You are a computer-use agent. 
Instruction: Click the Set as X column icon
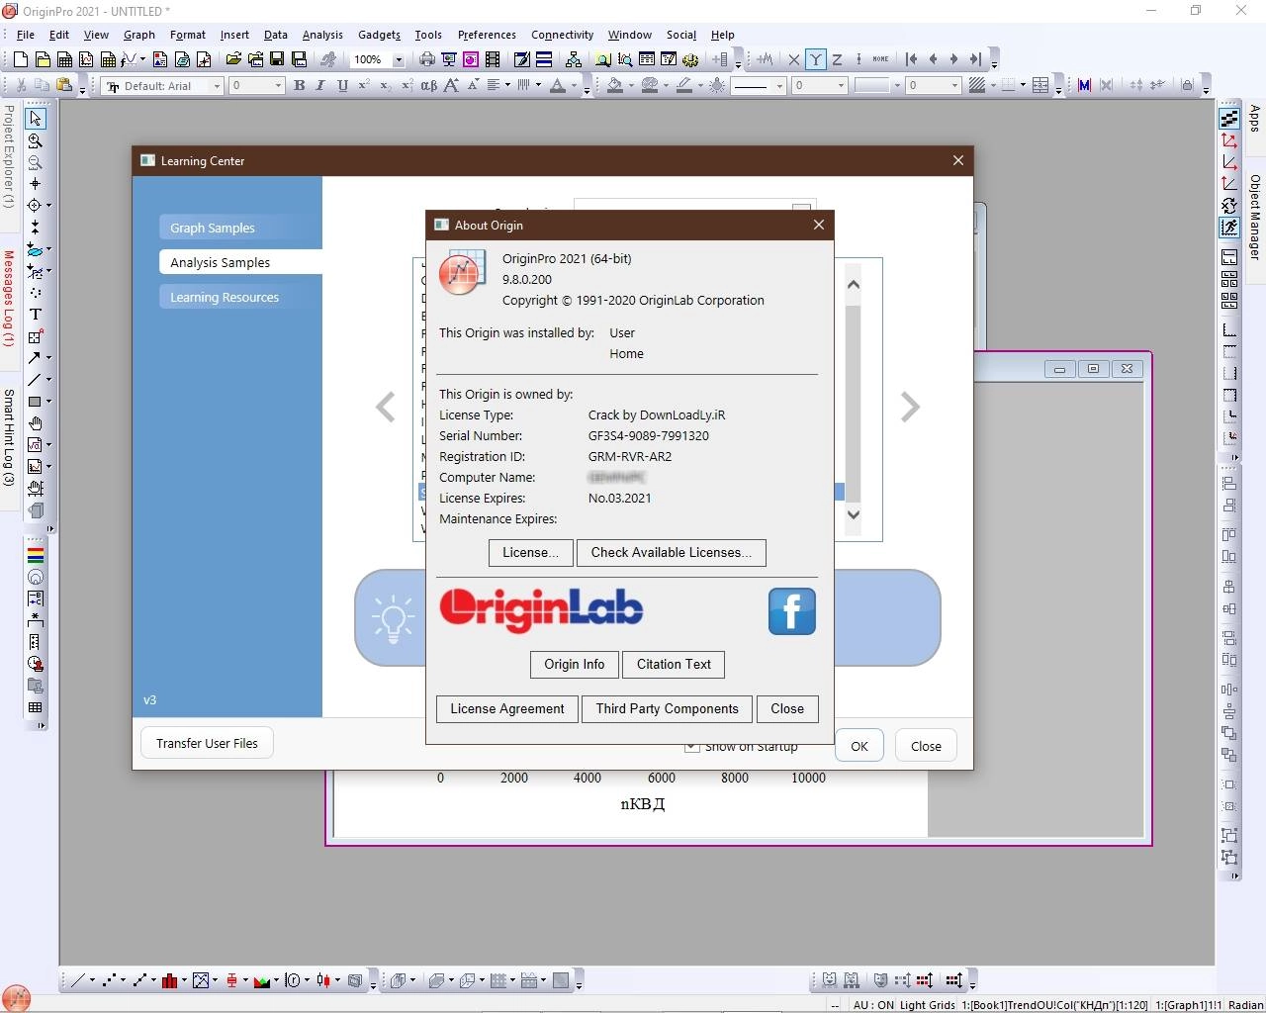[793, 59]
